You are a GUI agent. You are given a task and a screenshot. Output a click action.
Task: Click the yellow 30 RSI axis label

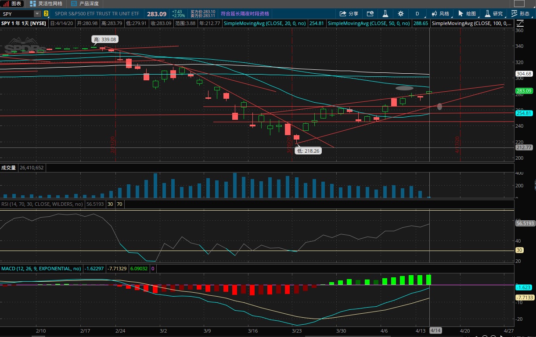coord(519,251)
